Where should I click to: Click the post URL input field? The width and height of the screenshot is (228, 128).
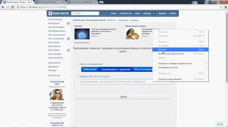[126, 82]
